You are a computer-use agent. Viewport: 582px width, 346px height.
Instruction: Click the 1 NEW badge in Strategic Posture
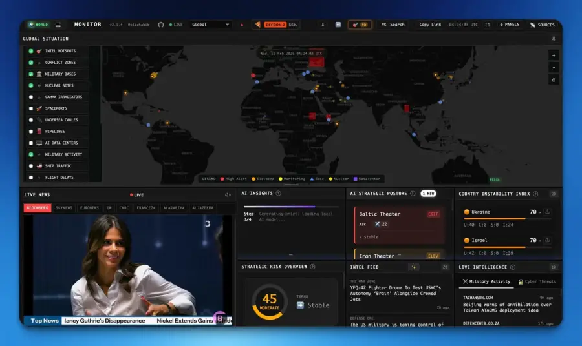pyautogui.click(x=428, y=194)
